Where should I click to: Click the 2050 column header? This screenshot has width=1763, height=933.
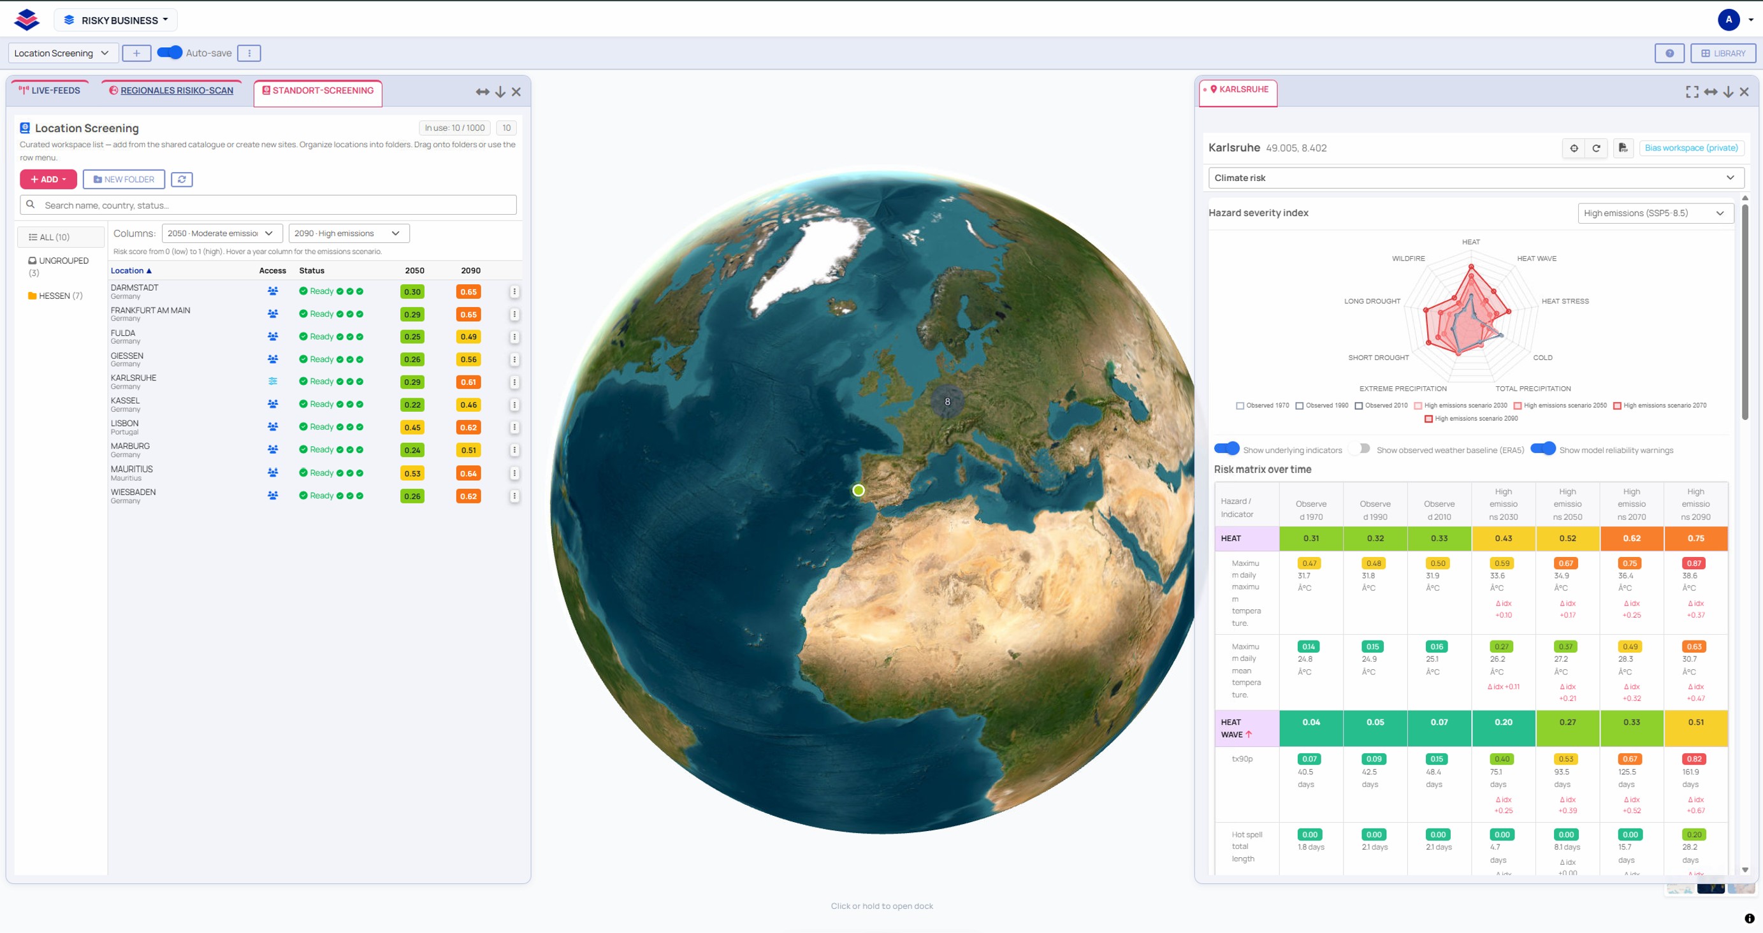click(414, 271)
